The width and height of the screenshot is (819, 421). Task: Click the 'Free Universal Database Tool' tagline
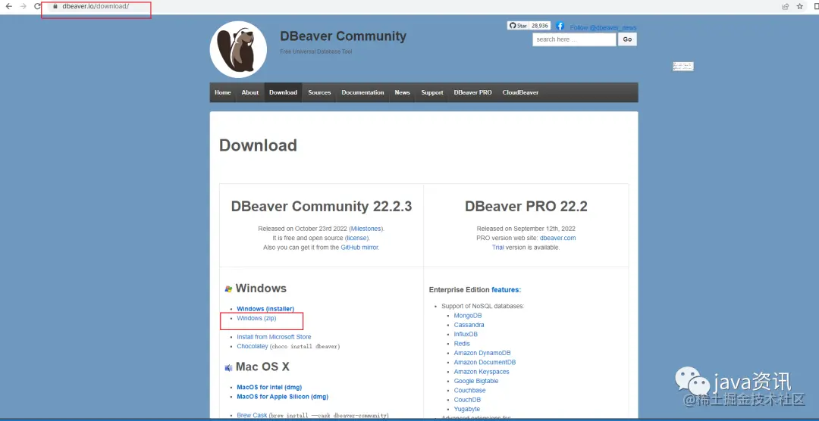[316, 51]
